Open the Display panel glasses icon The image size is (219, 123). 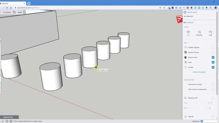pyautogui.click(x=185, y=23)
